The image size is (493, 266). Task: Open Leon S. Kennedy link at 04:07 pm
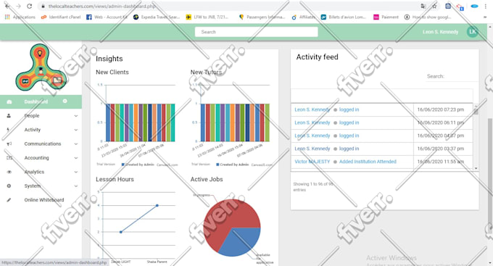click(x=312, y=136)
